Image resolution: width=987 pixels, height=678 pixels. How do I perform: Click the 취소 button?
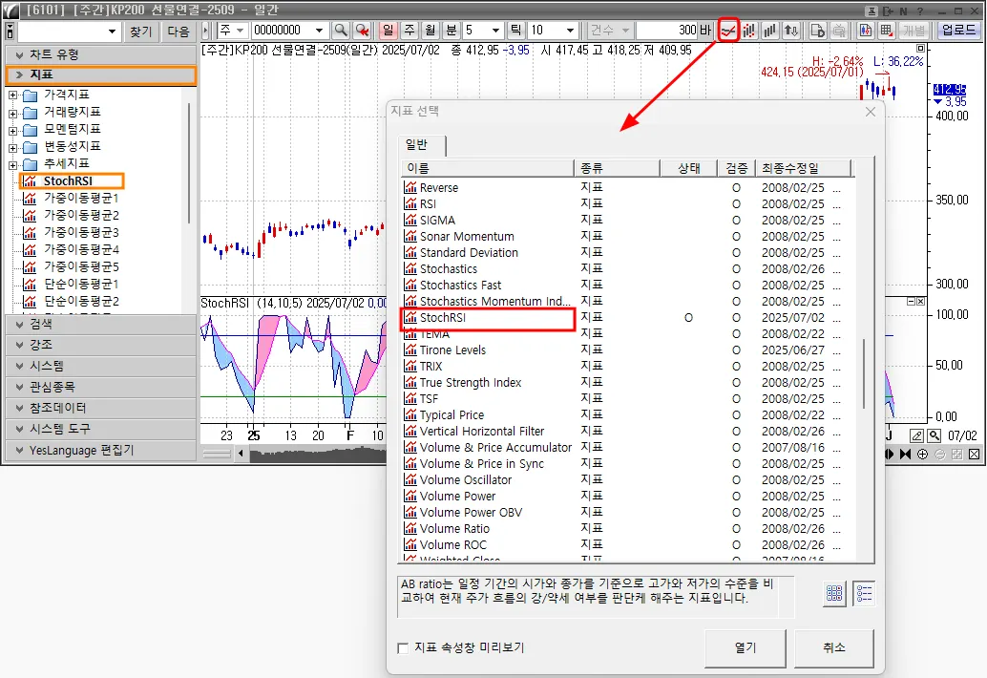click(834, 647)
